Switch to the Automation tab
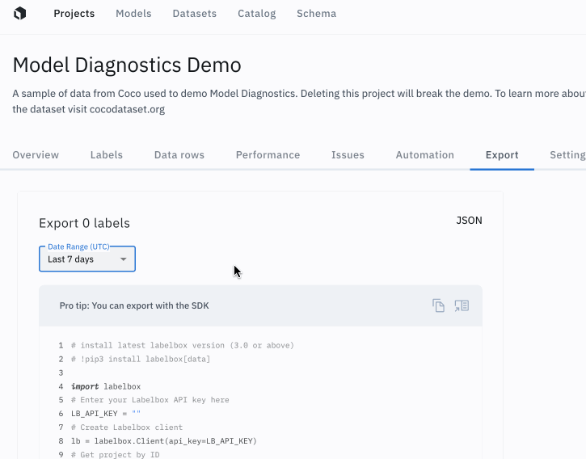Screen dimensions: 586x459 [x=425, y=154]
